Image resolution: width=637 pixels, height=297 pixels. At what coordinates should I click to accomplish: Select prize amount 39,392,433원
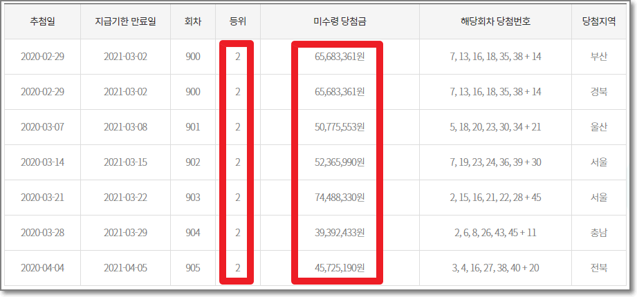[x=340, y=233]
